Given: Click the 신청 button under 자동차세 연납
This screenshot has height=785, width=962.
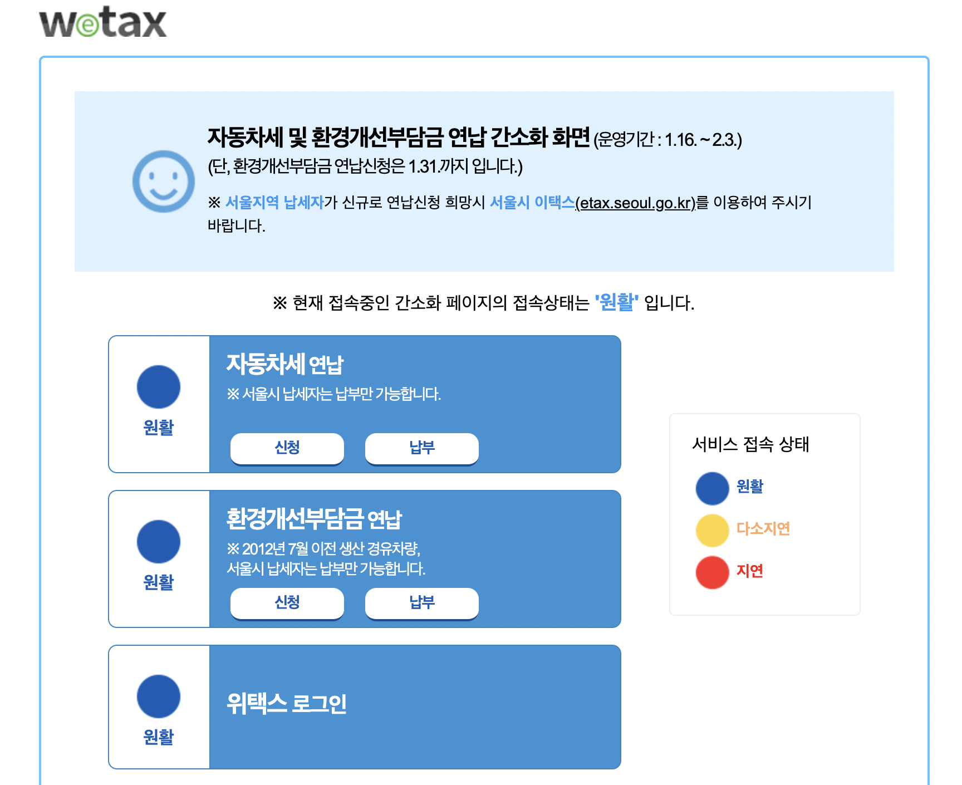Looking at the screenshot, I should 287,448.
